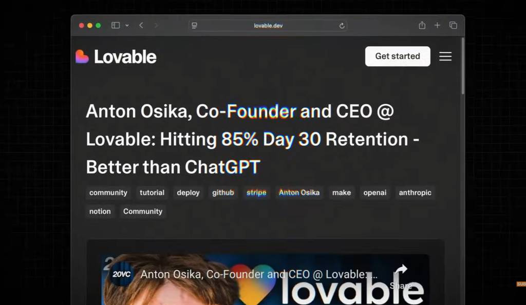This screenshot has width=526, height=305.
Task: Click the lovable.dev address field
Action: point(268,26)
